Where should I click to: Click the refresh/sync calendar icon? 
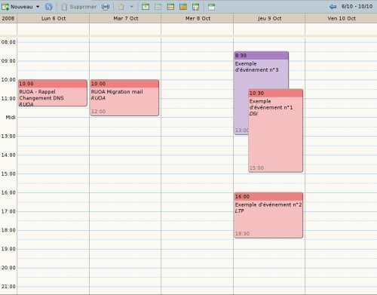(x=49, y=7)
